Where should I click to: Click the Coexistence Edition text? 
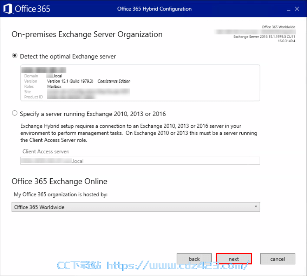coord(114,81)
